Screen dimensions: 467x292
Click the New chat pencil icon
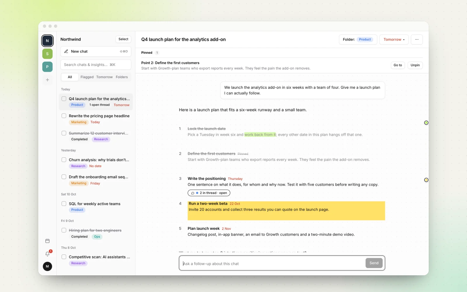coord(66,51)
